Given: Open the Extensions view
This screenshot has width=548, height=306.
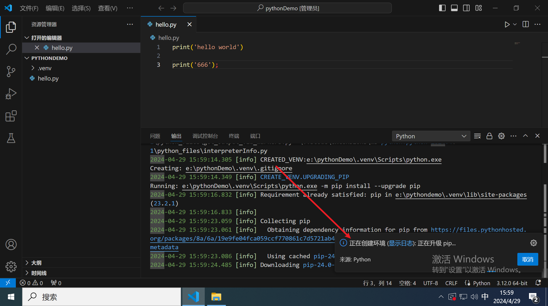Looking at the screenshot, I should point(11,116).
